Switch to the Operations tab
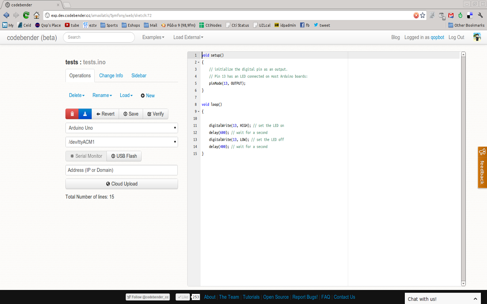487x304 pixels. 80,76
